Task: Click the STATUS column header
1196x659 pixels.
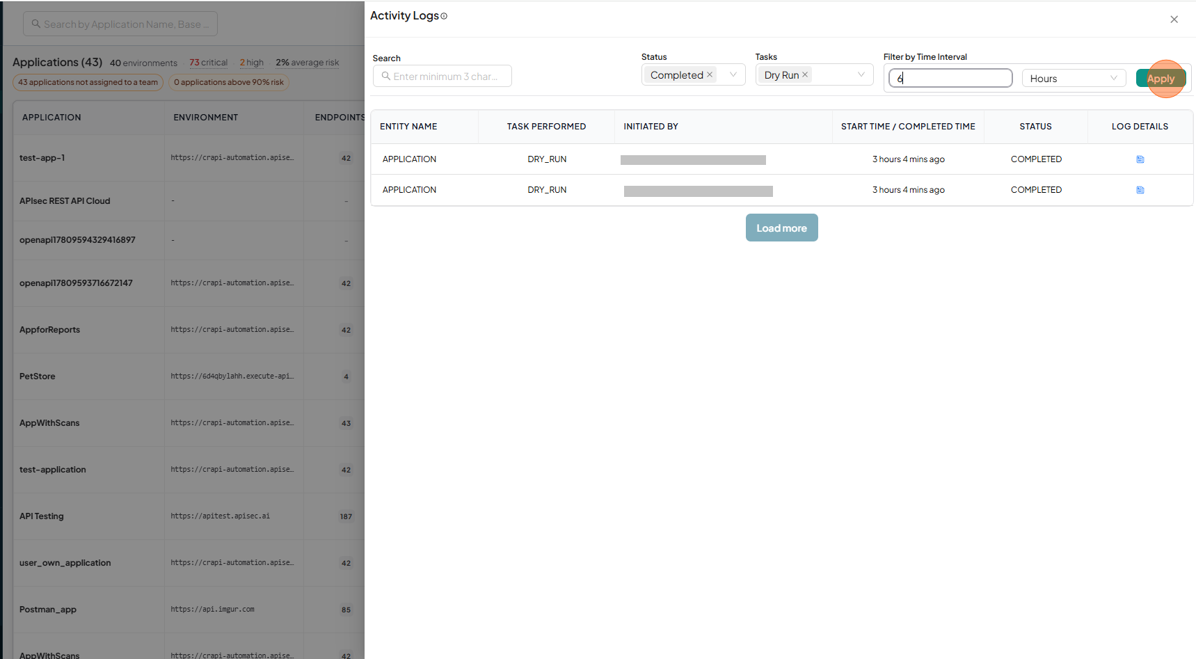Action: [x=1035, y=127]
